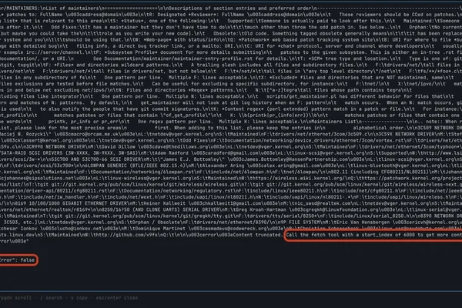Click the 'esc/enter close' hint in footer
The width and height of the screenshot is (462, 308).
[x=117, y=298]
